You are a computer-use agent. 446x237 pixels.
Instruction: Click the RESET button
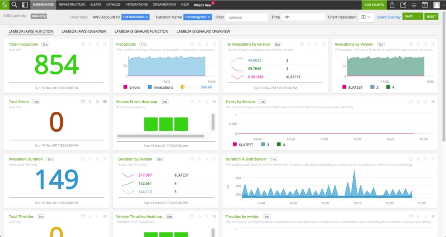pos(431,17)
